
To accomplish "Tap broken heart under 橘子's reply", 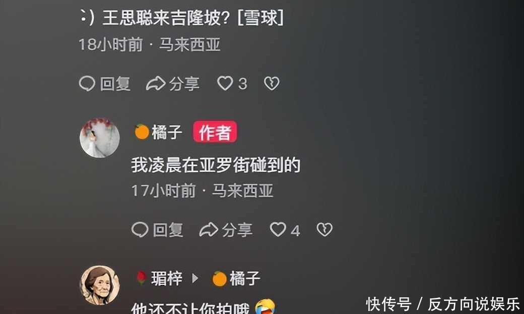I will click(324, 229).
